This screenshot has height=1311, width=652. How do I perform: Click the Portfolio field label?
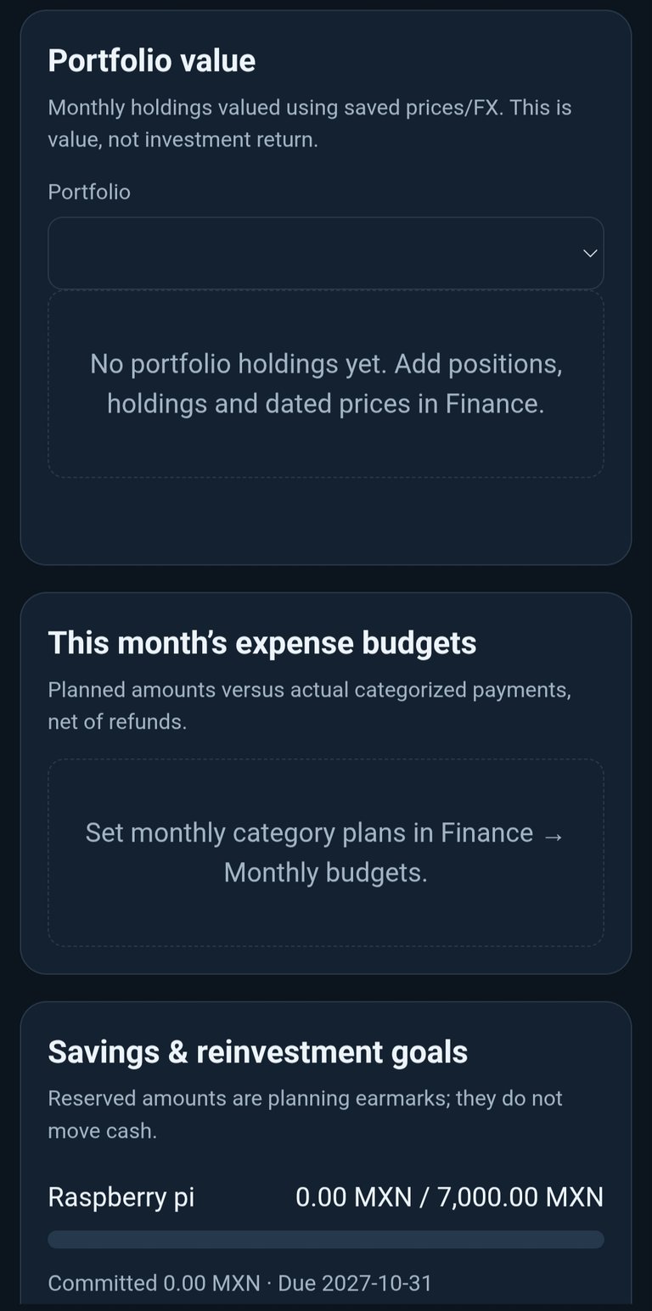pos(89,192)
